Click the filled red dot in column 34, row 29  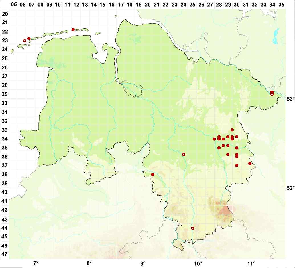(x=272, y=92)
